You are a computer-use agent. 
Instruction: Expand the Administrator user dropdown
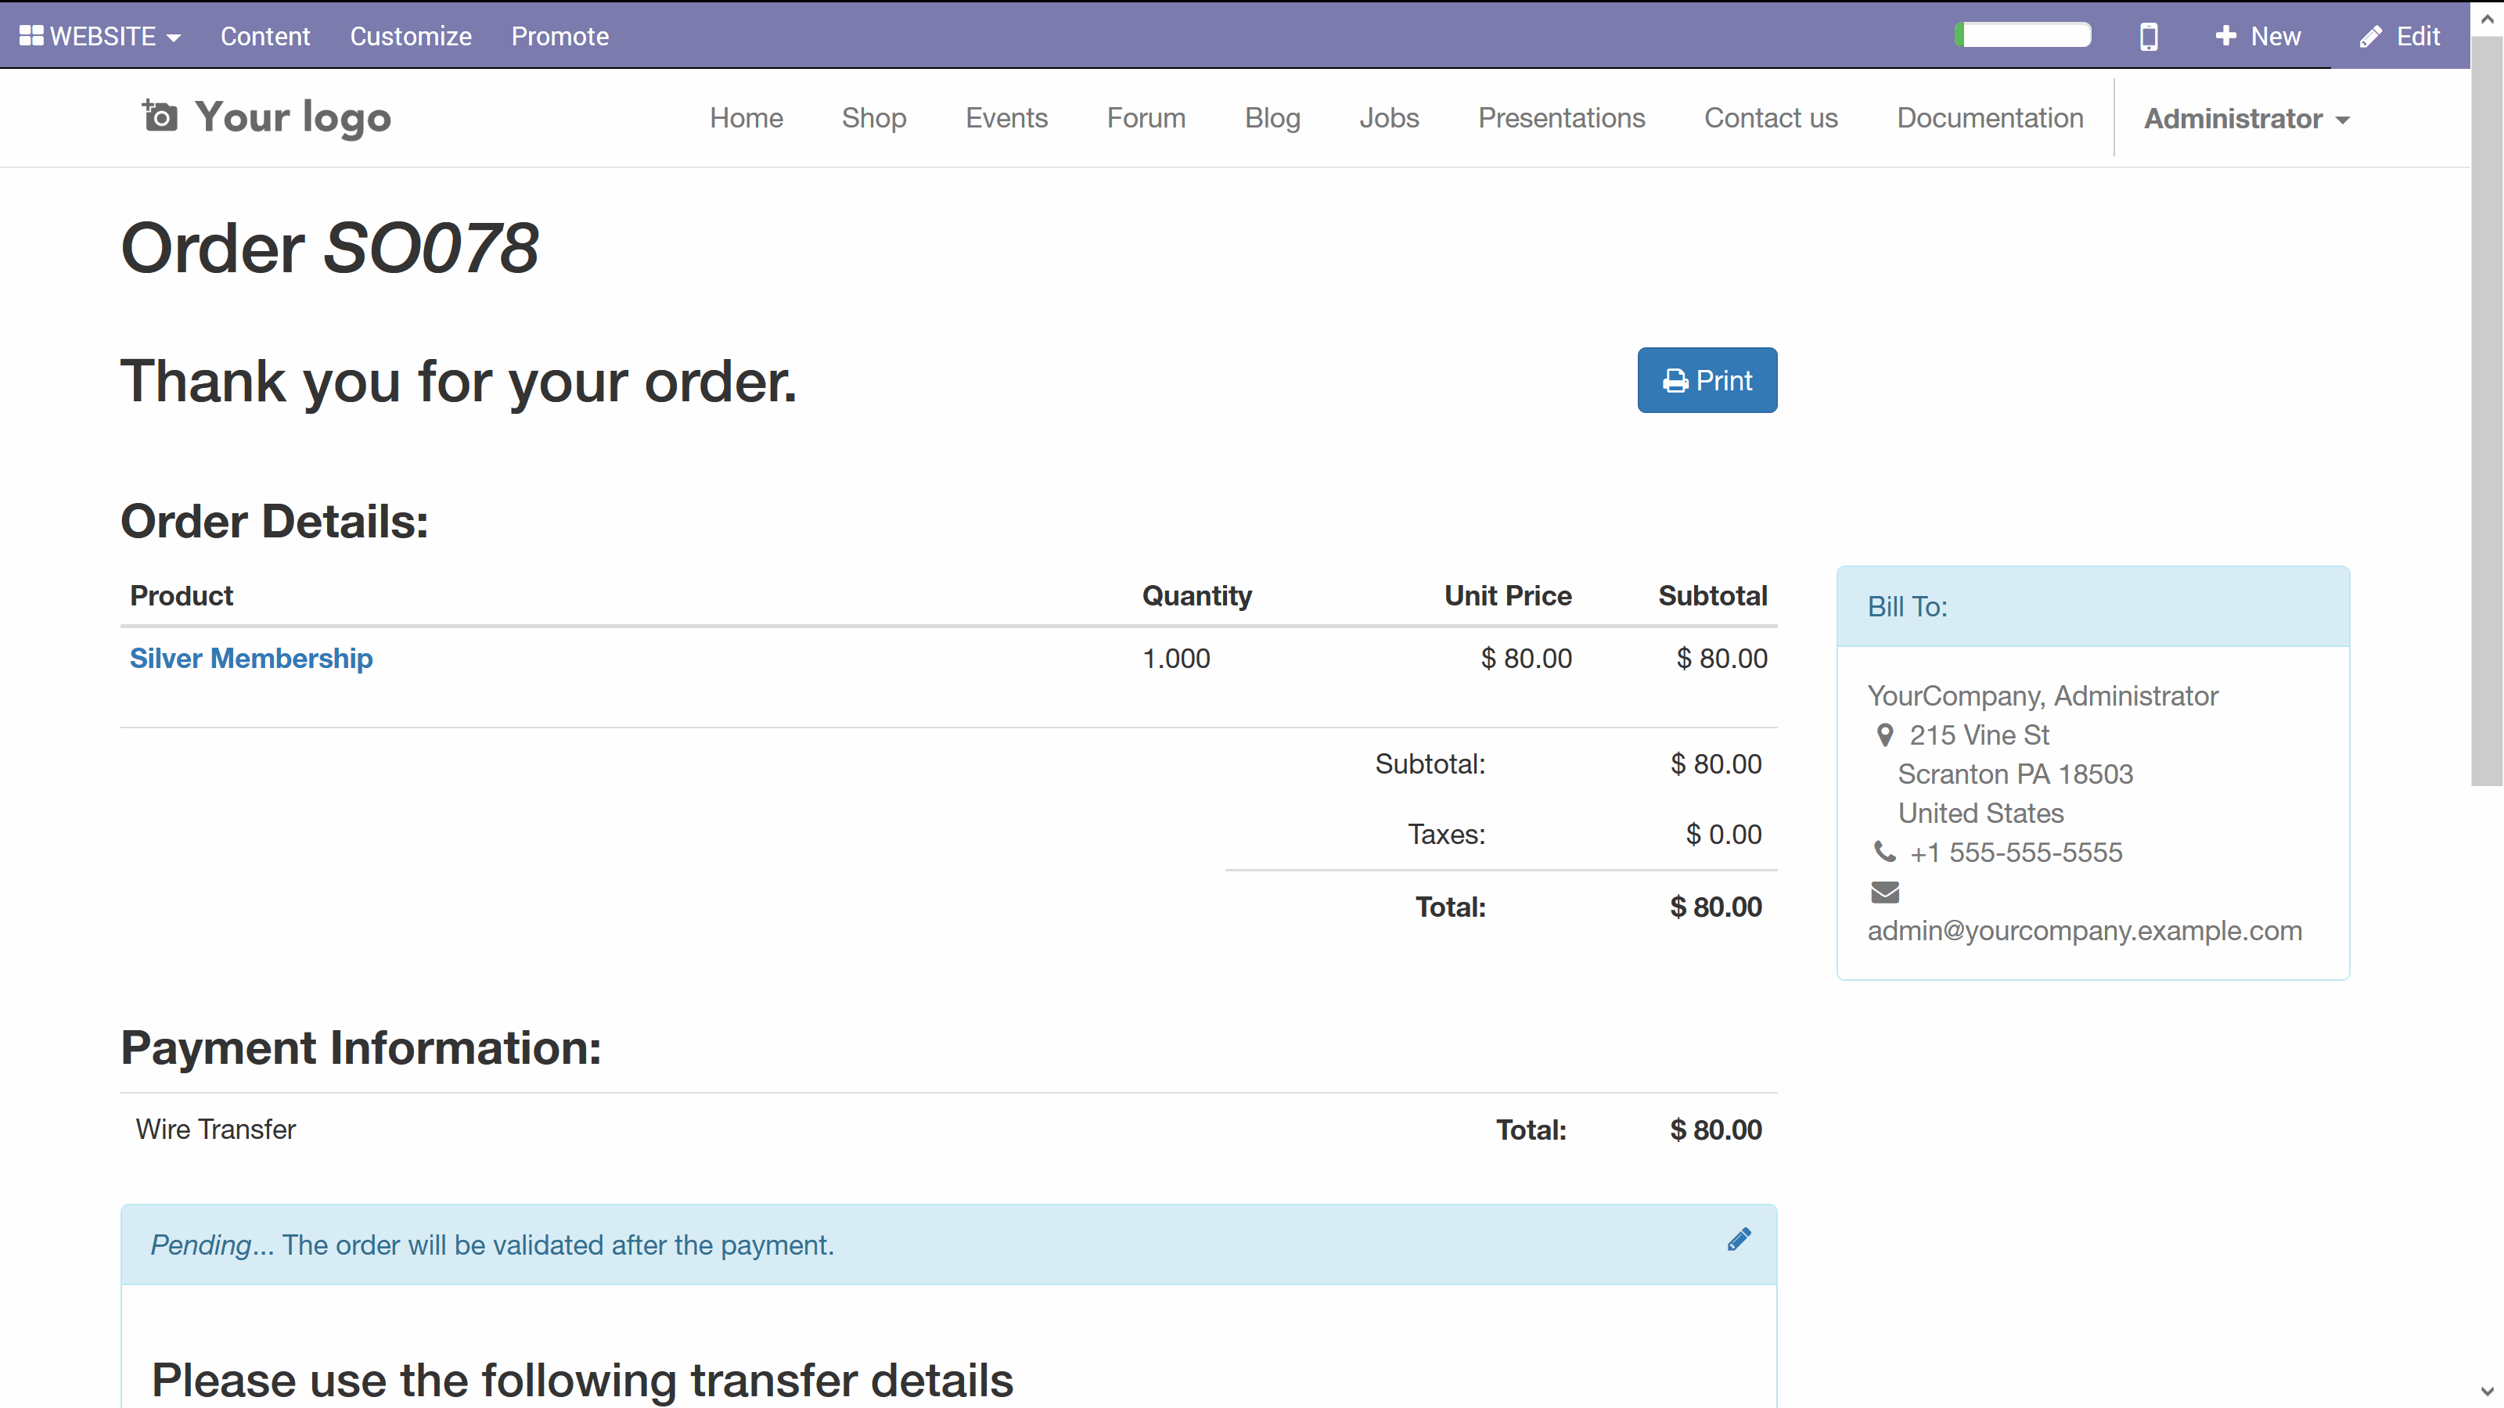2247,119
